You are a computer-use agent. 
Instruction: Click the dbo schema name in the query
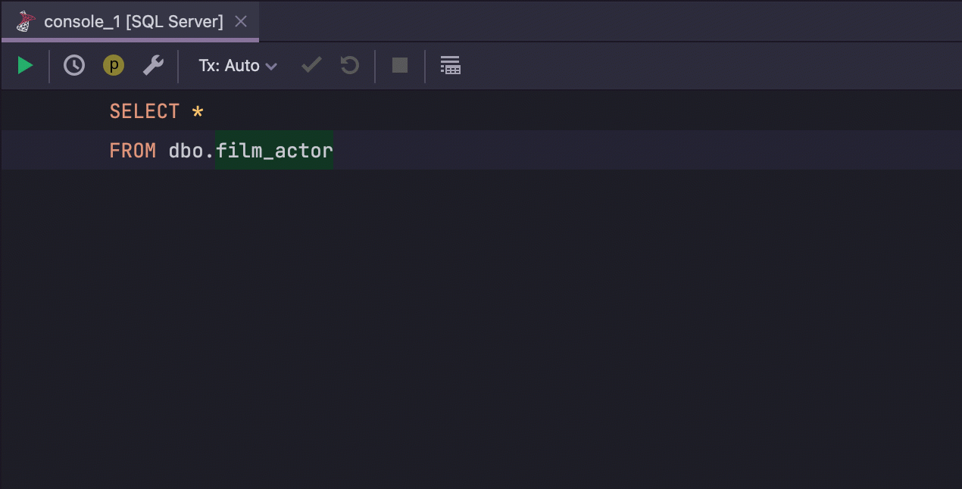click(x=186, y=151)
